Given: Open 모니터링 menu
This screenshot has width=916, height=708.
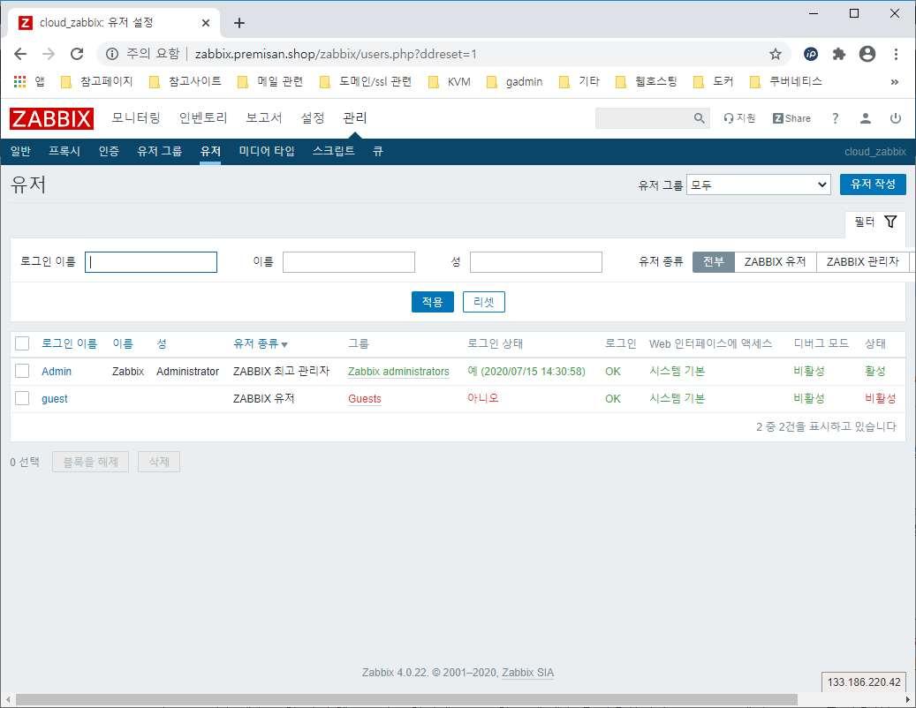Looking at the screenshot, I should click(x=136, y=118).
